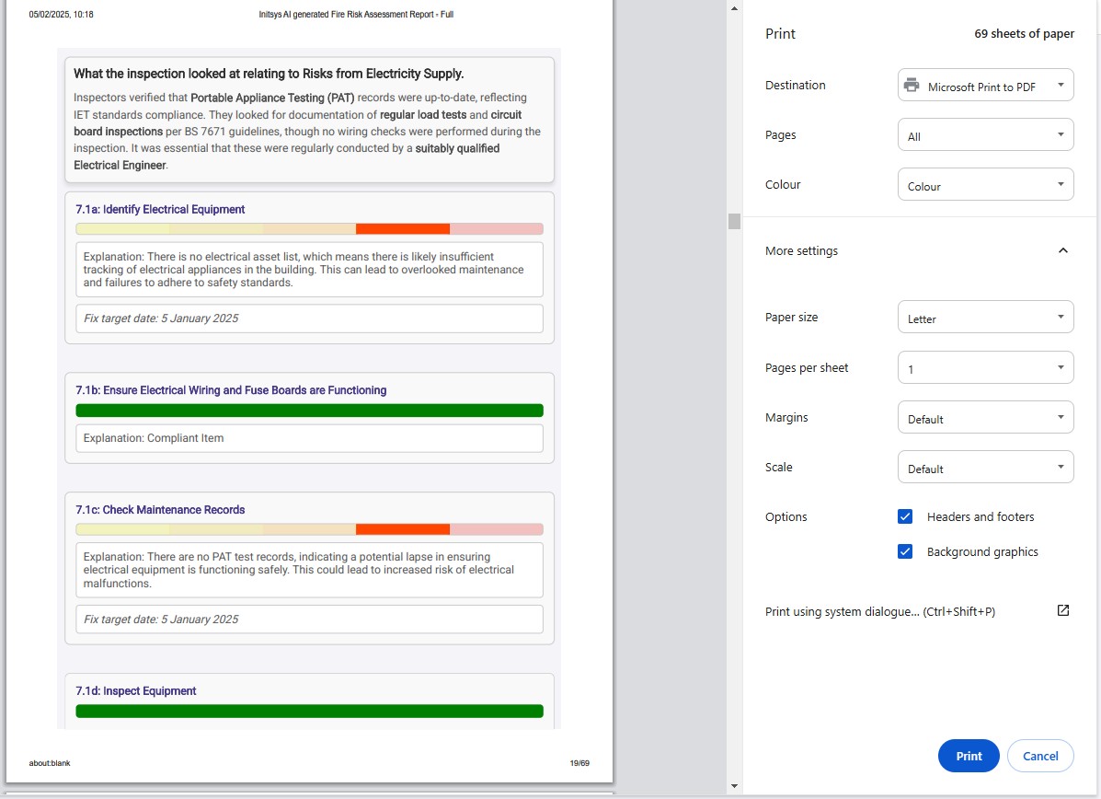
Task: Click the page number 19/69 footer
Action: click(579, 763)
